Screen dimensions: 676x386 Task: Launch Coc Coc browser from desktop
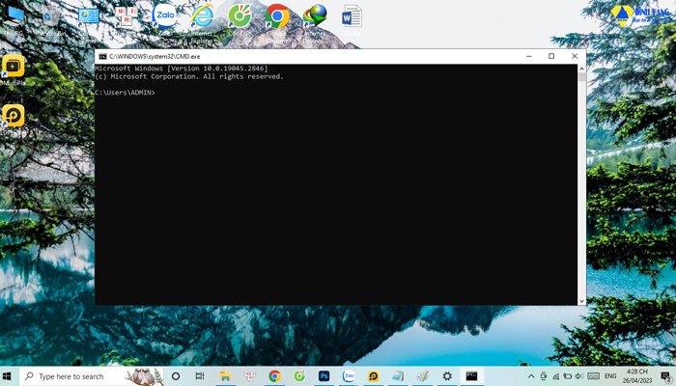click(x=239, y=16)
